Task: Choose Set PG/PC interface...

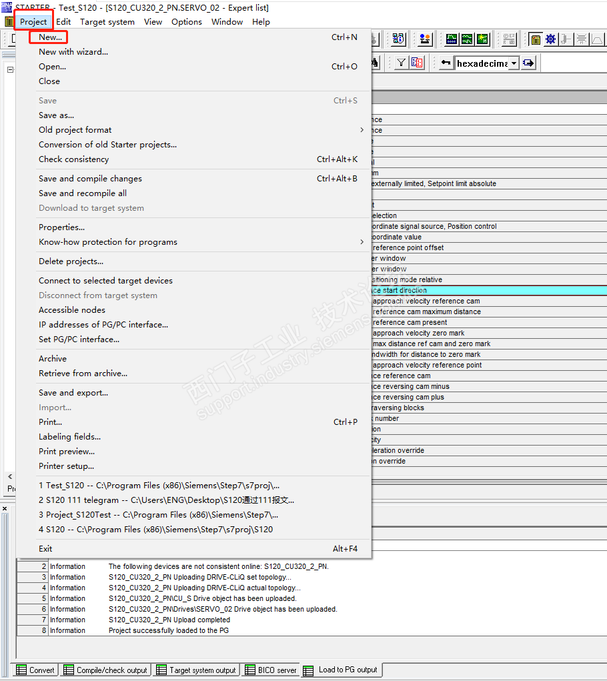Action: tap(79, 339)
